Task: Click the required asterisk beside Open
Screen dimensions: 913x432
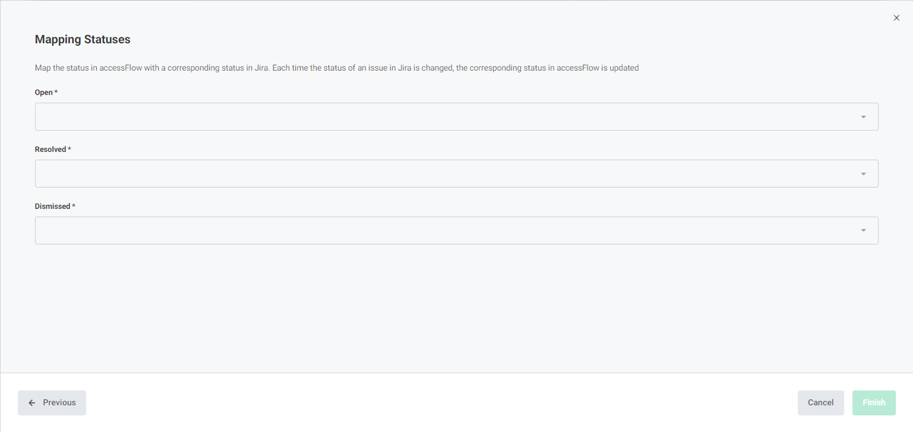Action: pos(56,92)
